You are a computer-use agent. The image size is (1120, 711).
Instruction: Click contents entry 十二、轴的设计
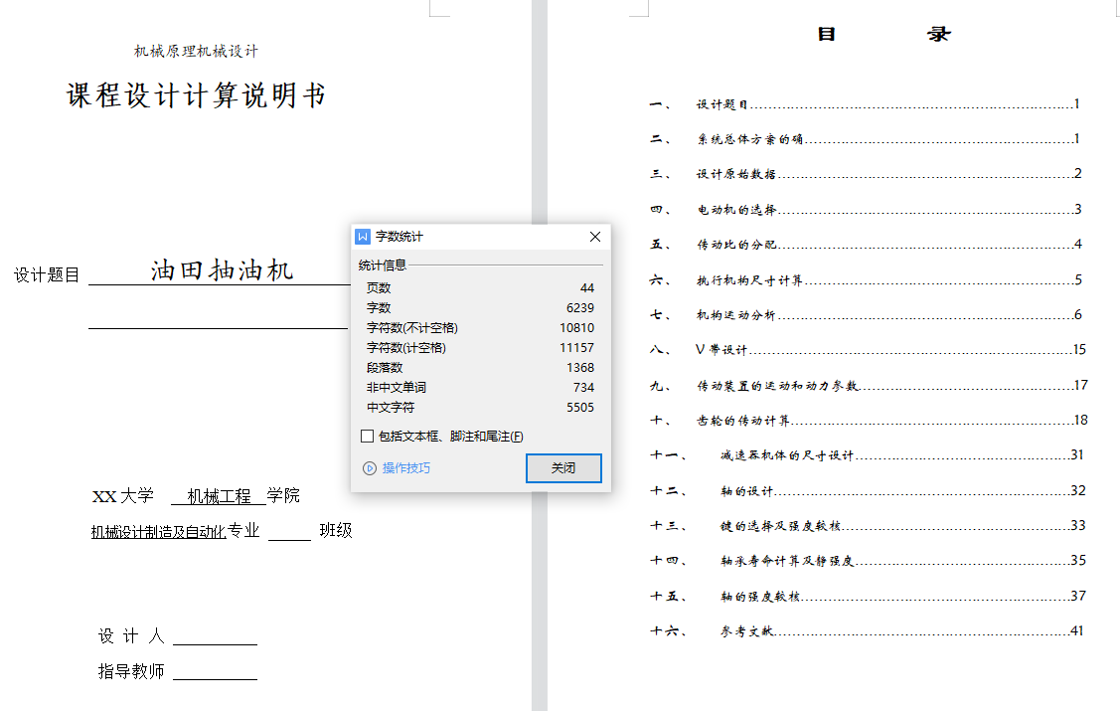868,491
